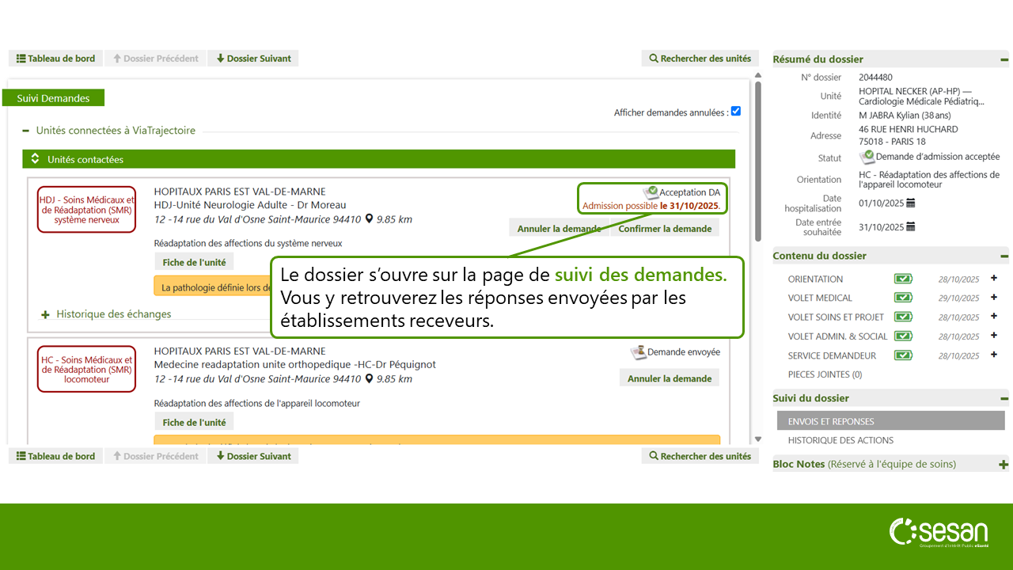Click the green status icon for ORIENTATION
This screenshot has width=1013, height=570.
pyautogui.click(x=903, y=279)
